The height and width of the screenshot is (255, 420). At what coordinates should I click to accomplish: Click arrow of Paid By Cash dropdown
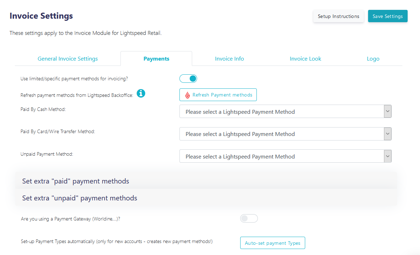[388, 111]
